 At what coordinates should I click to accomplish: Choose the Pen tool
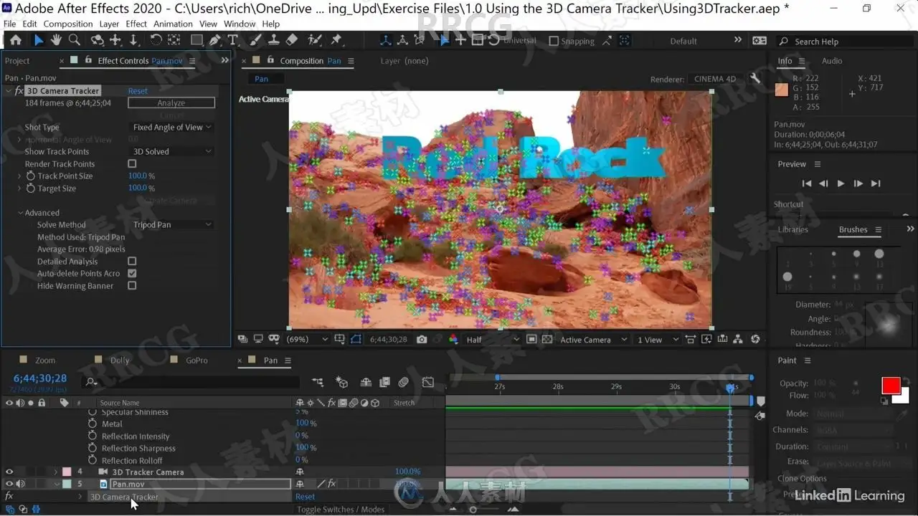(x=215, y=41)
